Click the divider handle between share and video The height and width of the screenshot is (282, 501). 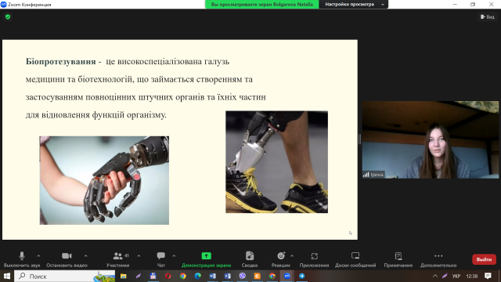pos(360,139)
